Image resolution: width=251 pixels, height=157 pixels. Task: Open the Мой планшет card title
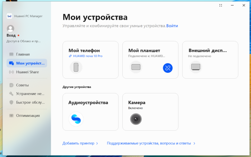tap(144, 50)
